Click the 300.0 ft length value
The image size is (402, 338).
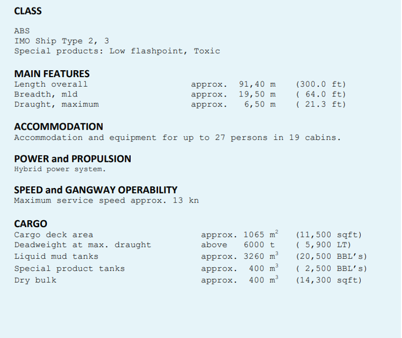click(321, 84)
